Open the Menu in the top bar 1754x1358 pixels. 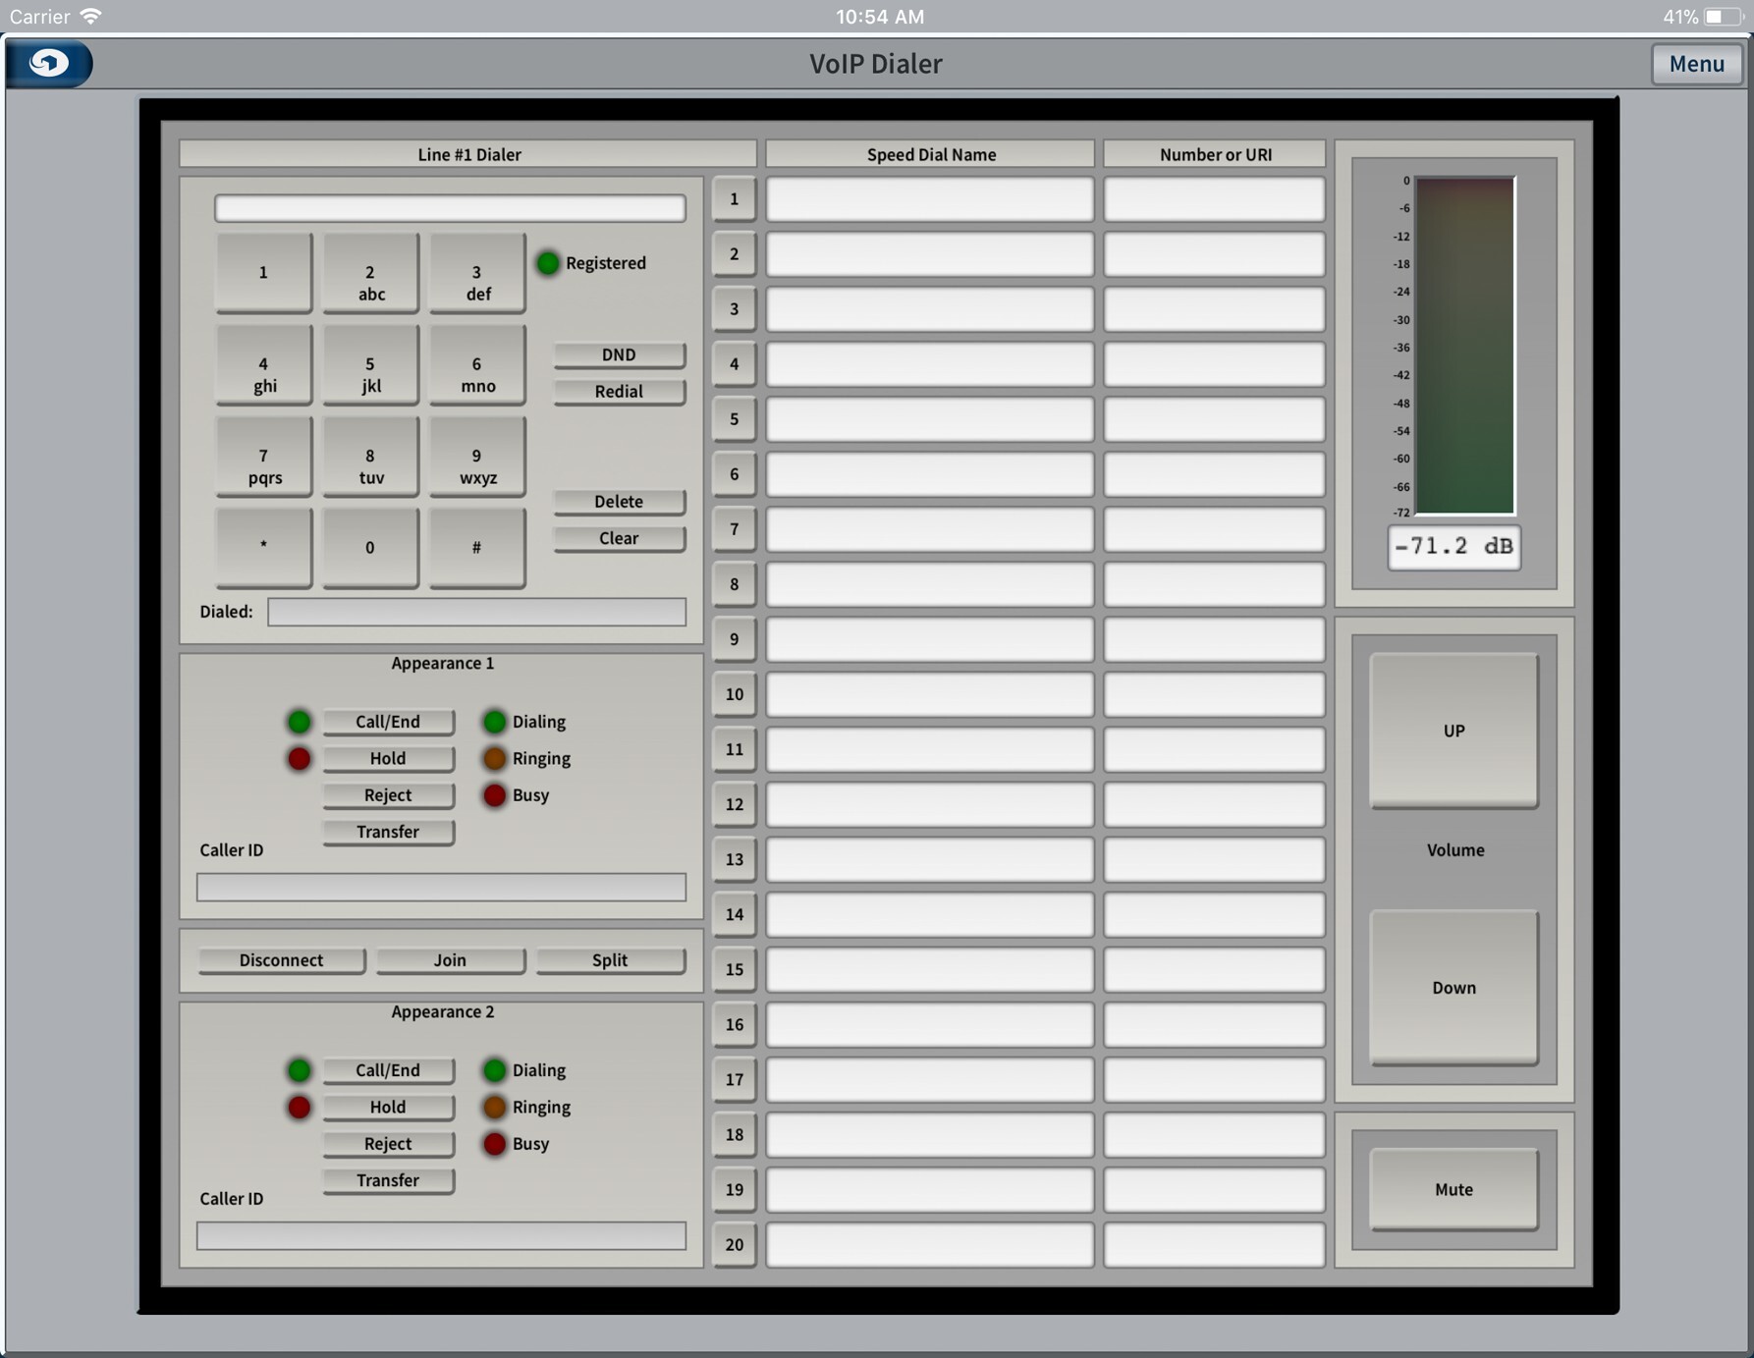click(1696, 64)
